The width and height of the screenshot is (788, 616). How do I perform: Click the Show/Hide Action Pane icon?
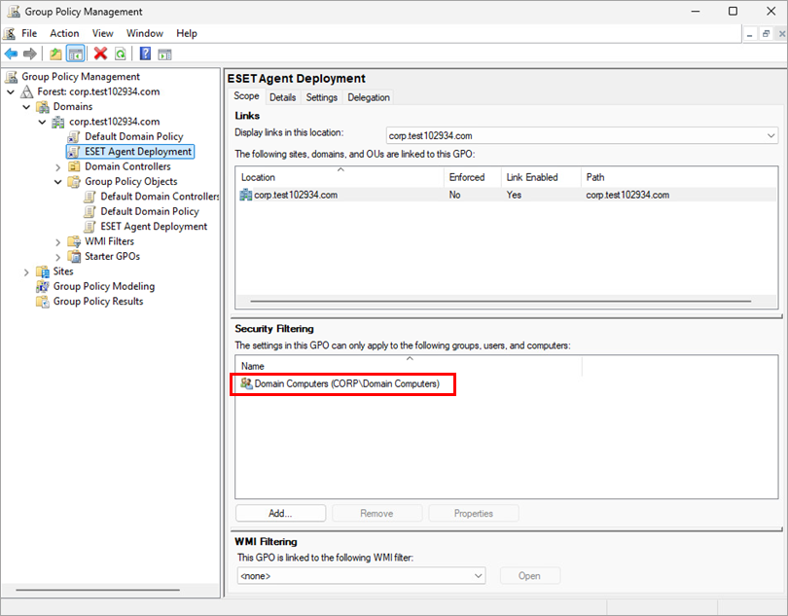pyautogui.click(x=164, y=54)
